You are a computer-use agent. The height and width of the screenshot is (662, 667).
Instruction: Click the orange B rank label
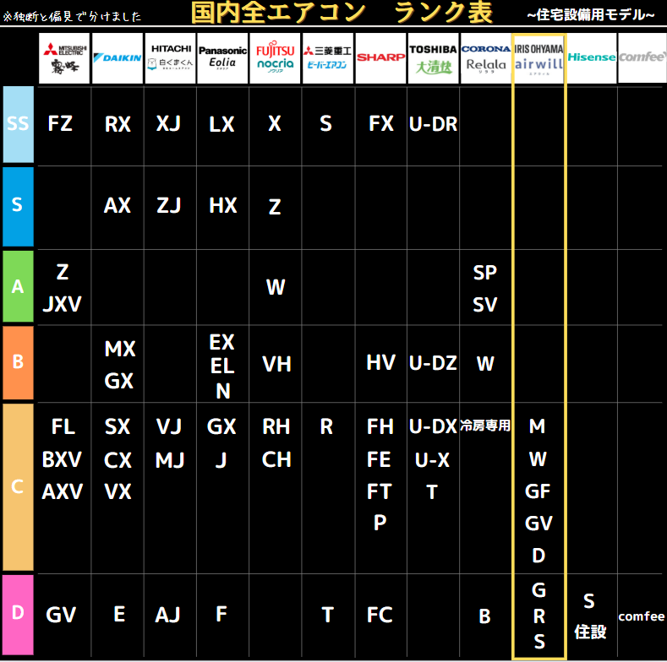click(x=19, y=362)
